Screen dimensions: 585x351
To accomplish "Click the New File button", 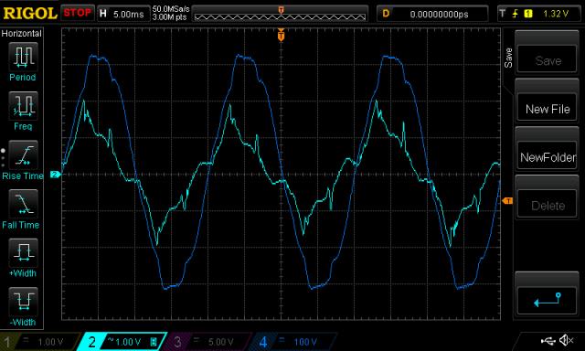I will tap(548, 109).
